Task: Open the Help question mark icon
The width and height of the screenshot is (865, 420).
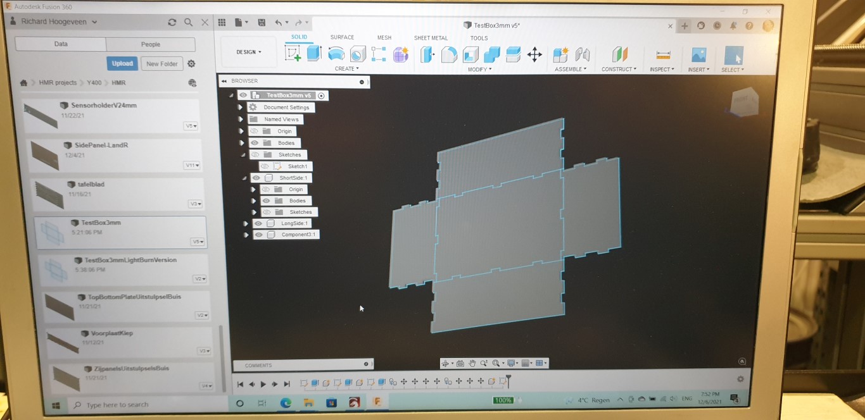Action: click(x=749, y=26)
